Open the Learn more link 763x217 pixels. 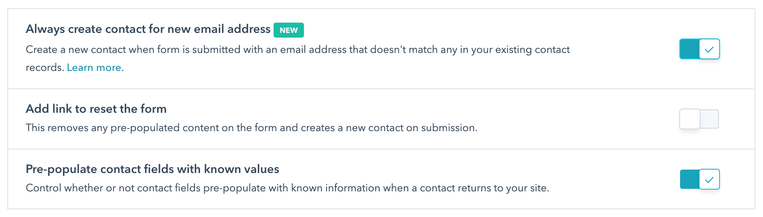94,67
